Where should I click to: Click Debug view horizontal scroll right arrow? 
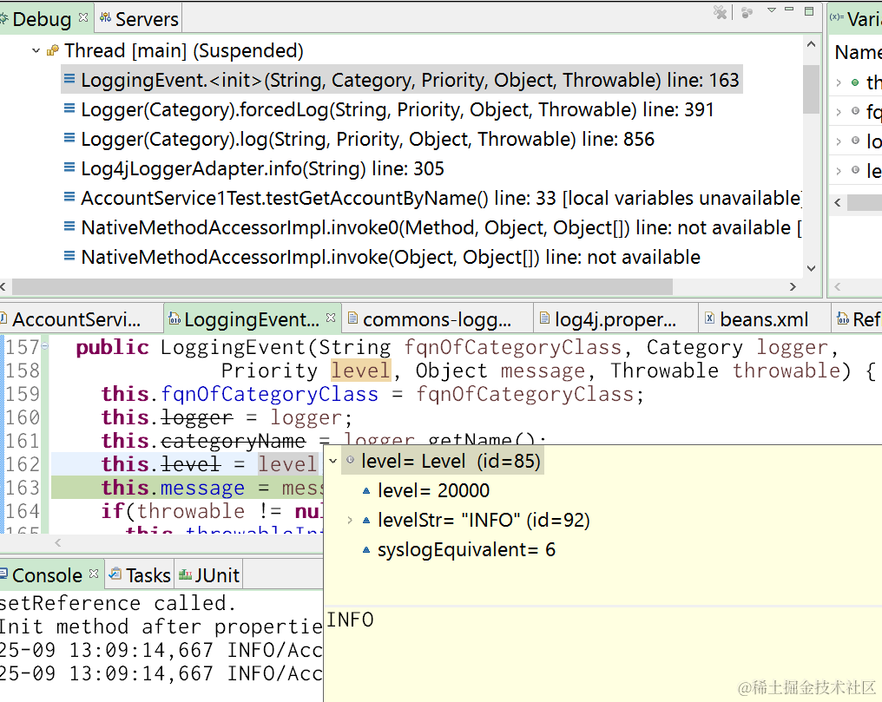pos(793,286)
